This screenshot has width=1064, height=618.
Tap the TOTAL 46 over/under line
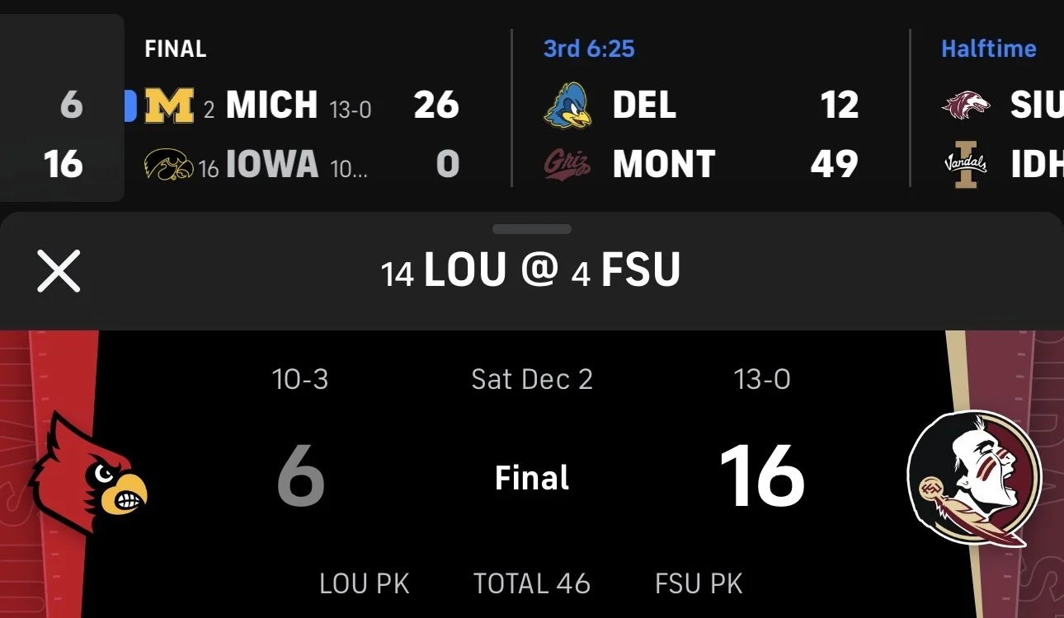tap(532, 584)
